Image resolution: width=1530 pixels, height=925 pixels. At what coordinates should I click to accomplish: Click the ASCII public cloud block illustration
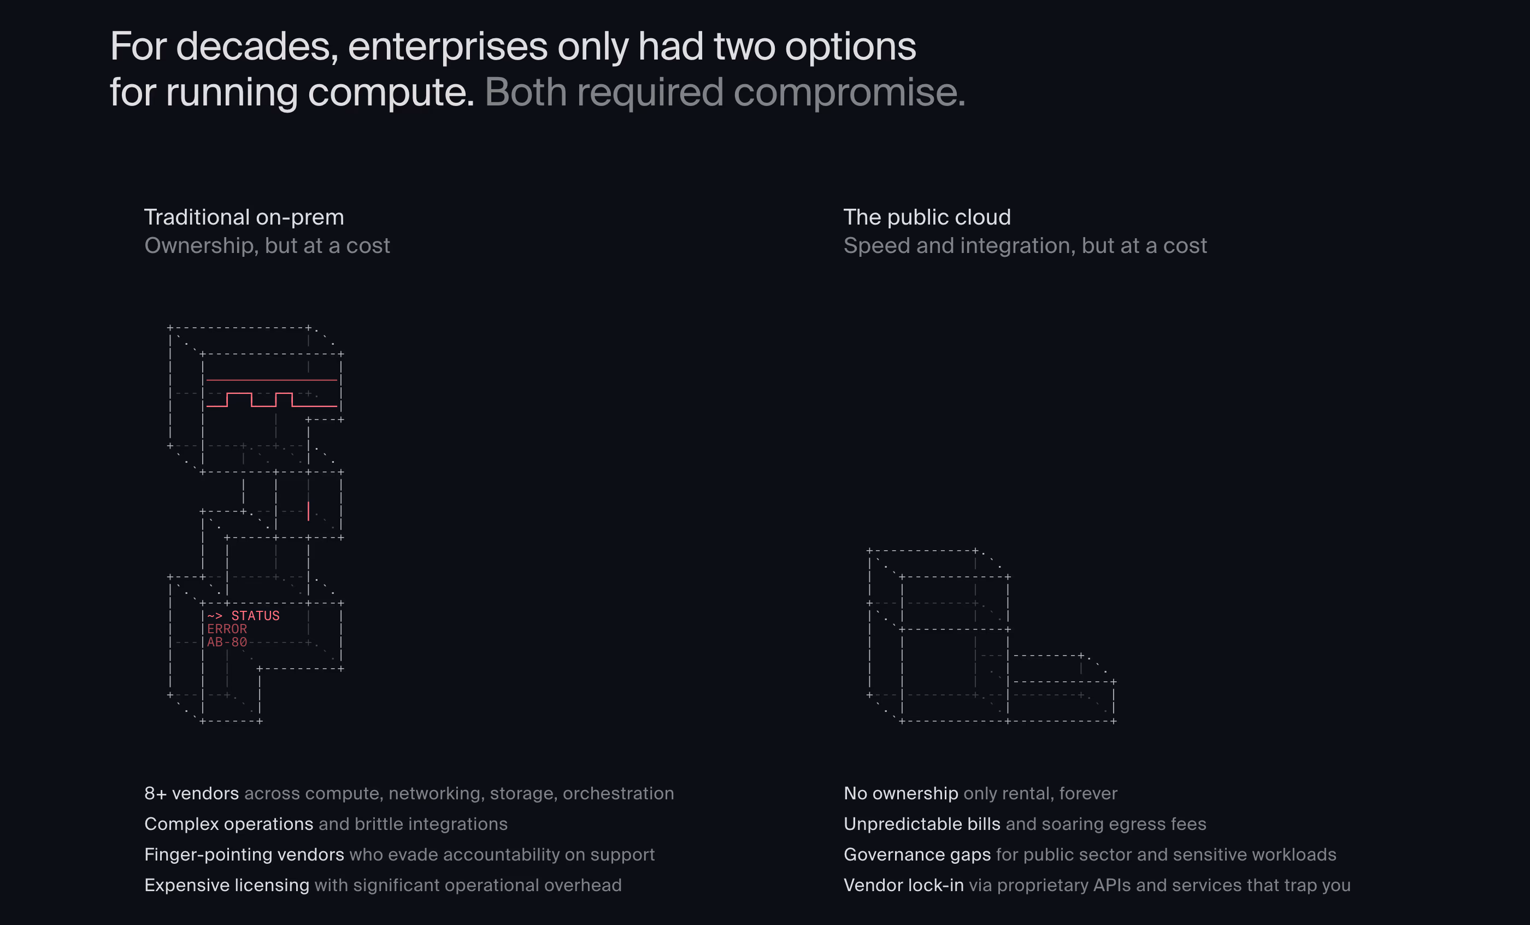[992, 636]
